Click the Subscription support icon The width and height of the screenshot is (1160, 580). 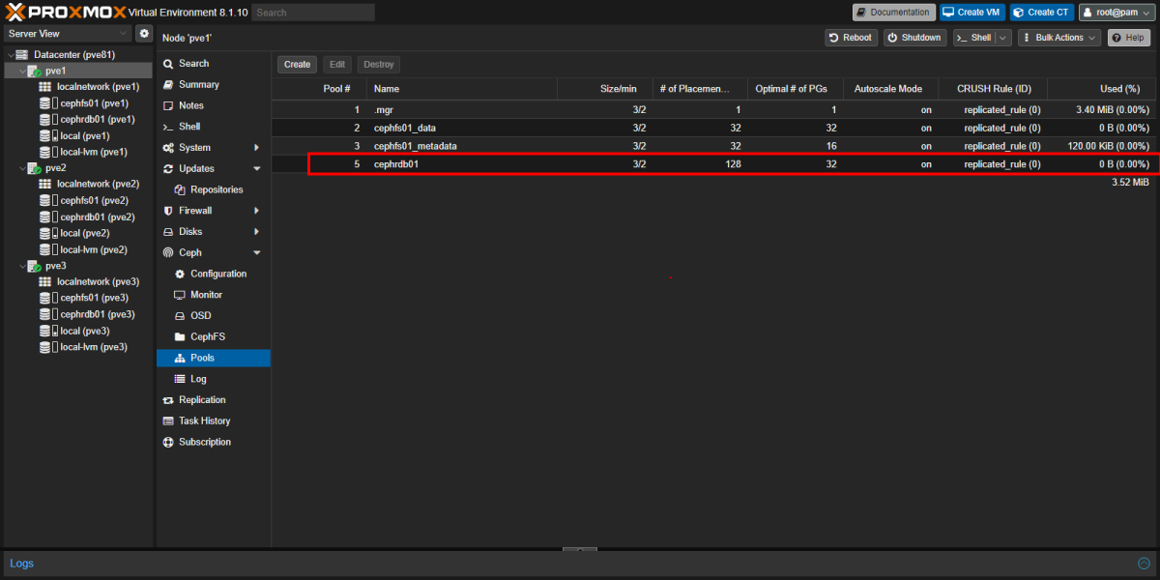pos(168,442)
